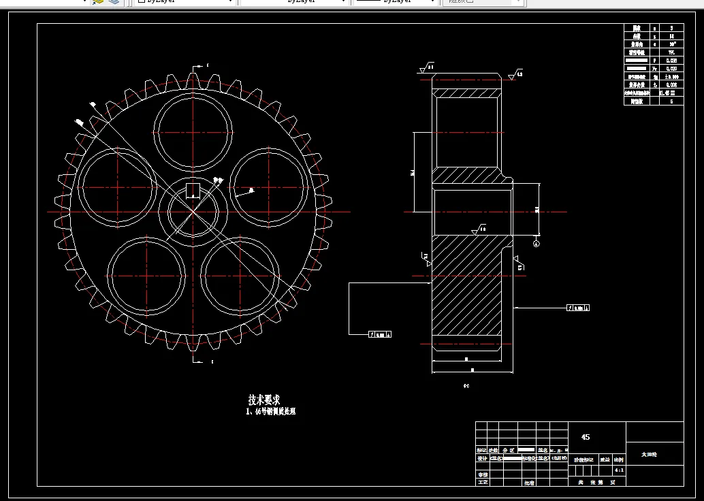Click the 0.035 value in parameter table
This screenshot has width=704, height=501.
pyautogui.click(x=671, y=61)
